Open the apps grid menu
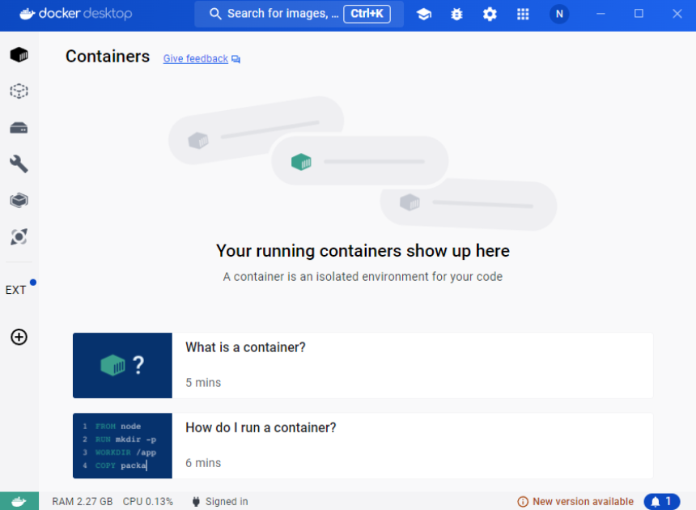Viewport: 696px width, 510px height. tap(523, 15)
